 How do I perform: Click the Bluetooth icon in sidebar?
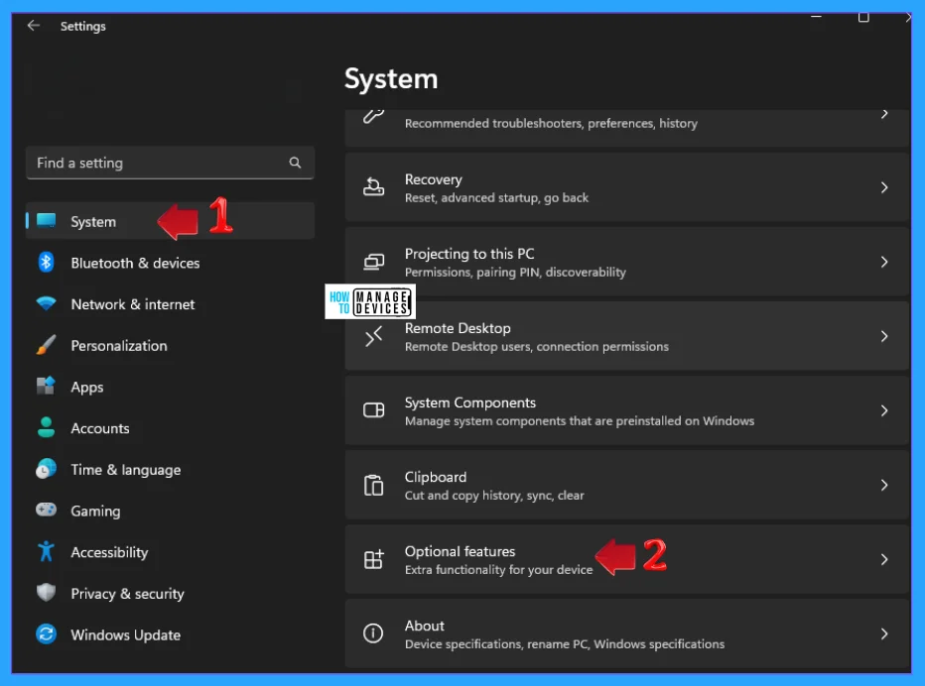[x=46, y=263]
